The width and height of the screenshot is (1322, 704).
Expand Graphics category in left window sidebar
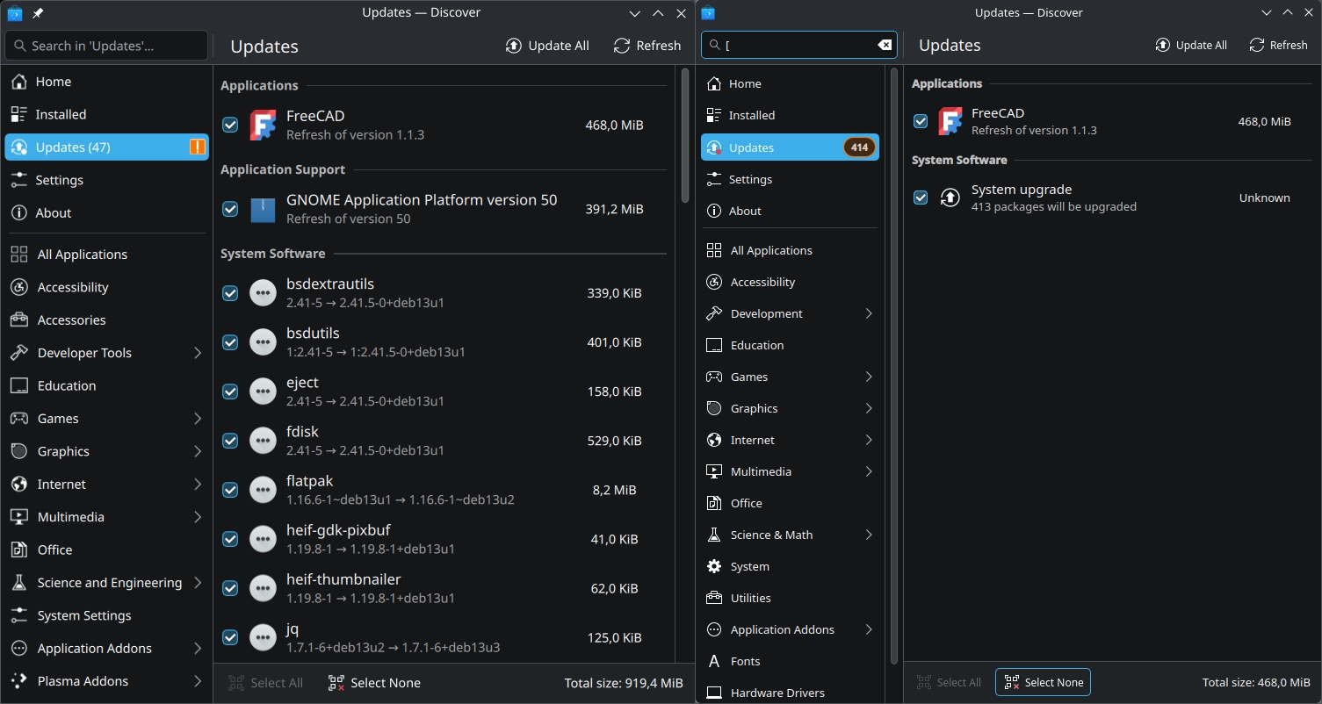tap(198, 451)
